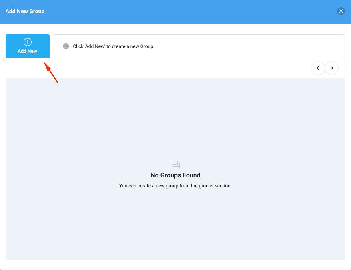Click the text 'You can create a new group from the groups section.'
351x270 pixels.
point(175,186)
